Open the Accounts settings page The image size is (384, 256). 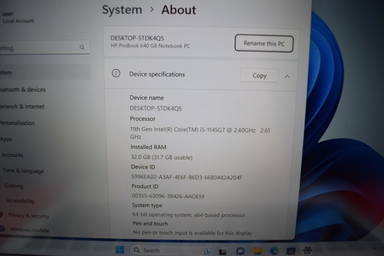pos(13,155)
